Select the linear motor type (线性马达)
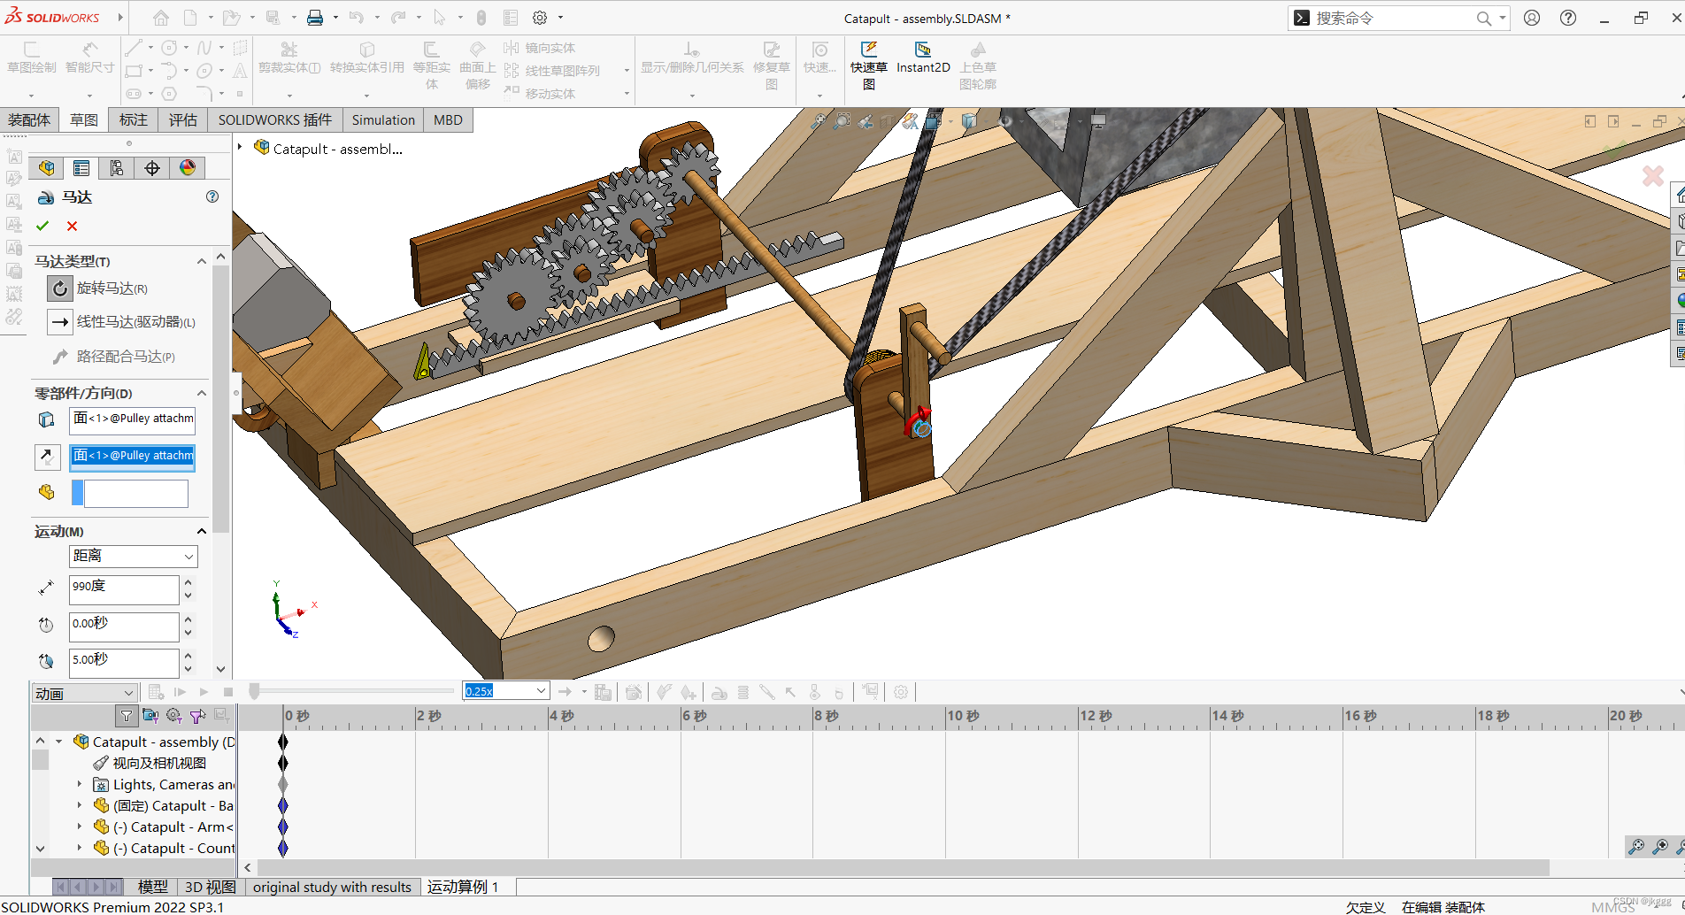The image size is (1685, 915). point(59,322)
